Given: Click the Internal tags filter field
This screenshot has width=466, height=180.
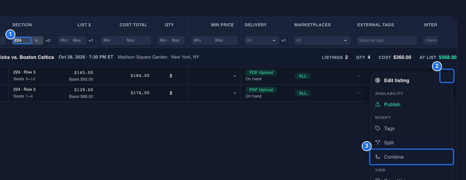Looking at the screenshot, I should [x=431, y=40].
